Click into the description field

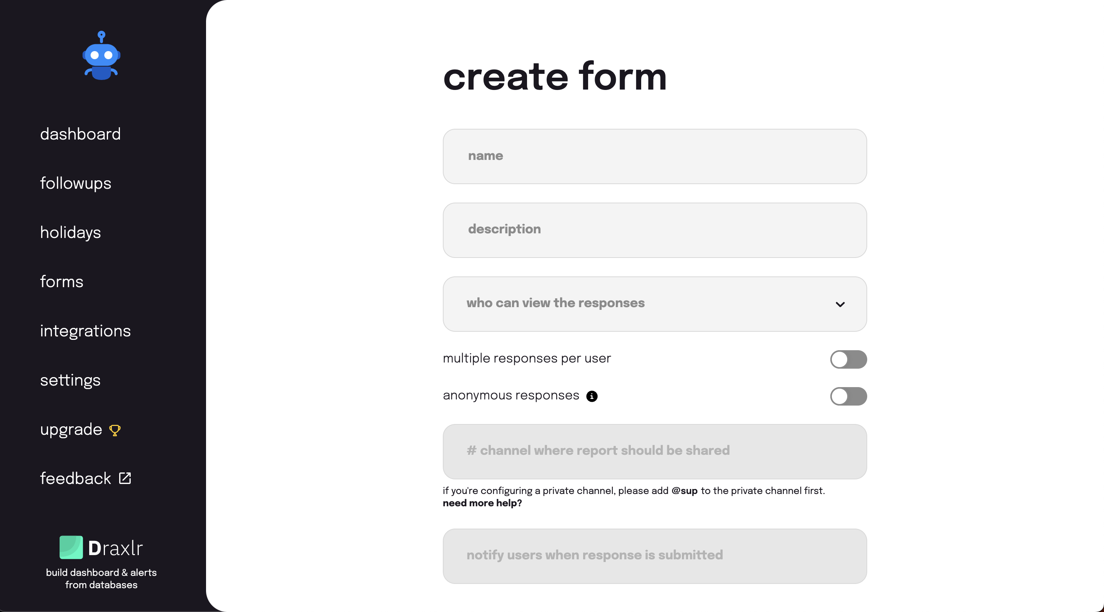[x=654, y=230]
